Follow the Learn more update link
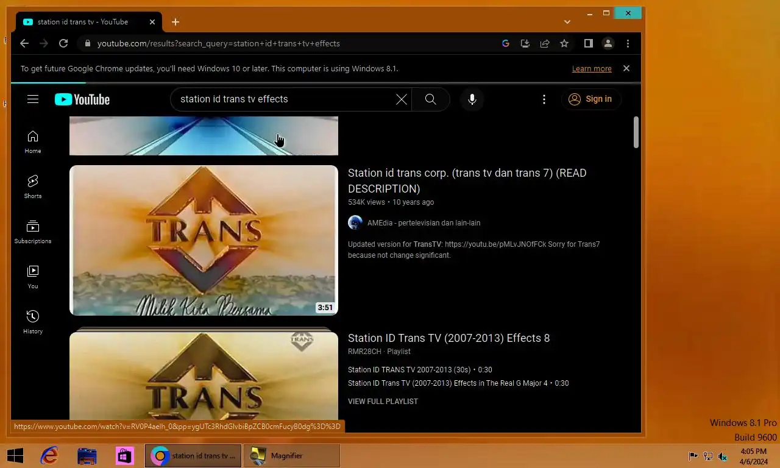 pos(592,69)
